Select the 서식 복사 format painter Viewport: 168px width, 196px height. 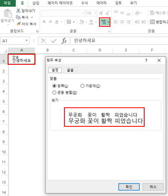pyautogui.click(x=26, y=24)
